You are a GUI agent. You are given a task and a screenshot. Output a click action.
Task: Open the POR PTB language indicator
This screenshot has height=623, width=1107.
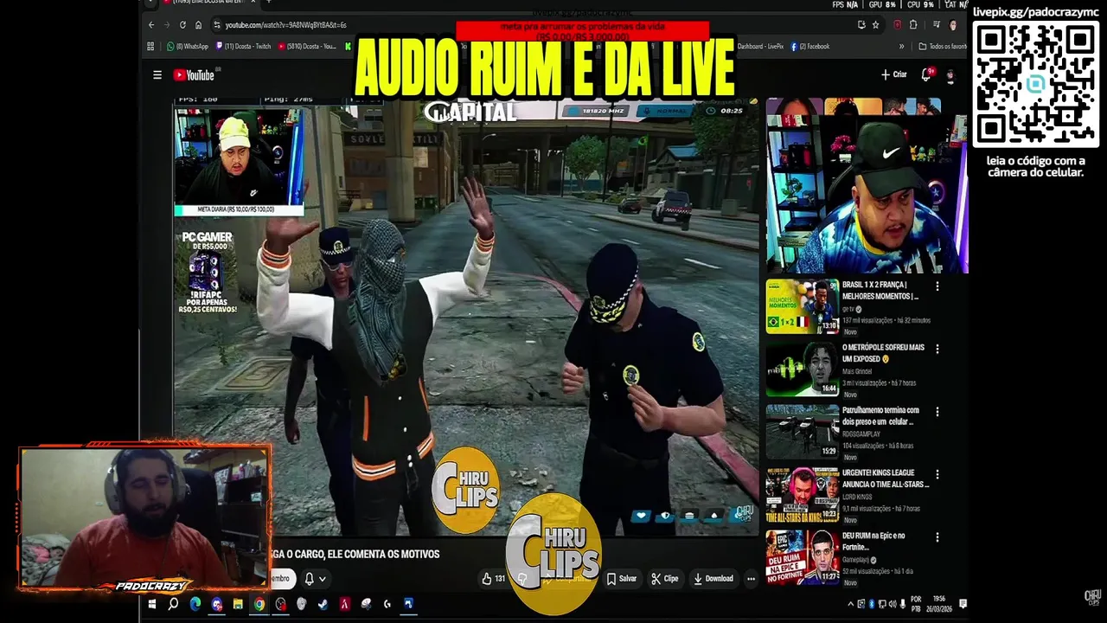click(x=916, y=604)
